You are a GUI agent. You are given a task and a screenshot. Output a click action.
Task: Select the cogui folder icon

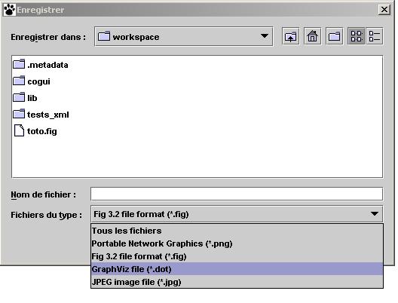(19, 81)
